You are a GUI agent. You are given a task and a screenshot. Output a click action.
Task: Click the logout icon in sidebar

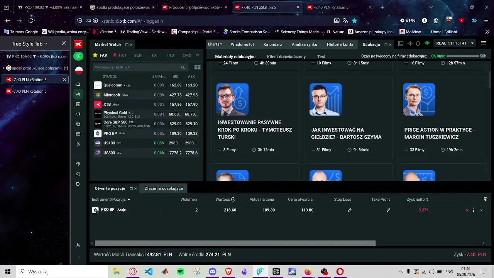[78, 184]
